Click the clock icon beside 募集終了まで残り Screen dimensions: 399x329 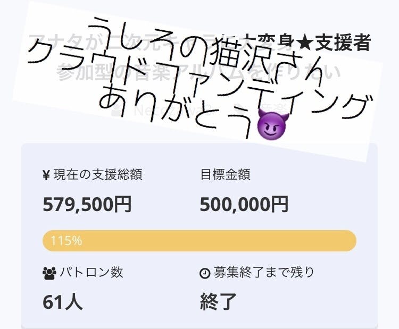(205, 273)
